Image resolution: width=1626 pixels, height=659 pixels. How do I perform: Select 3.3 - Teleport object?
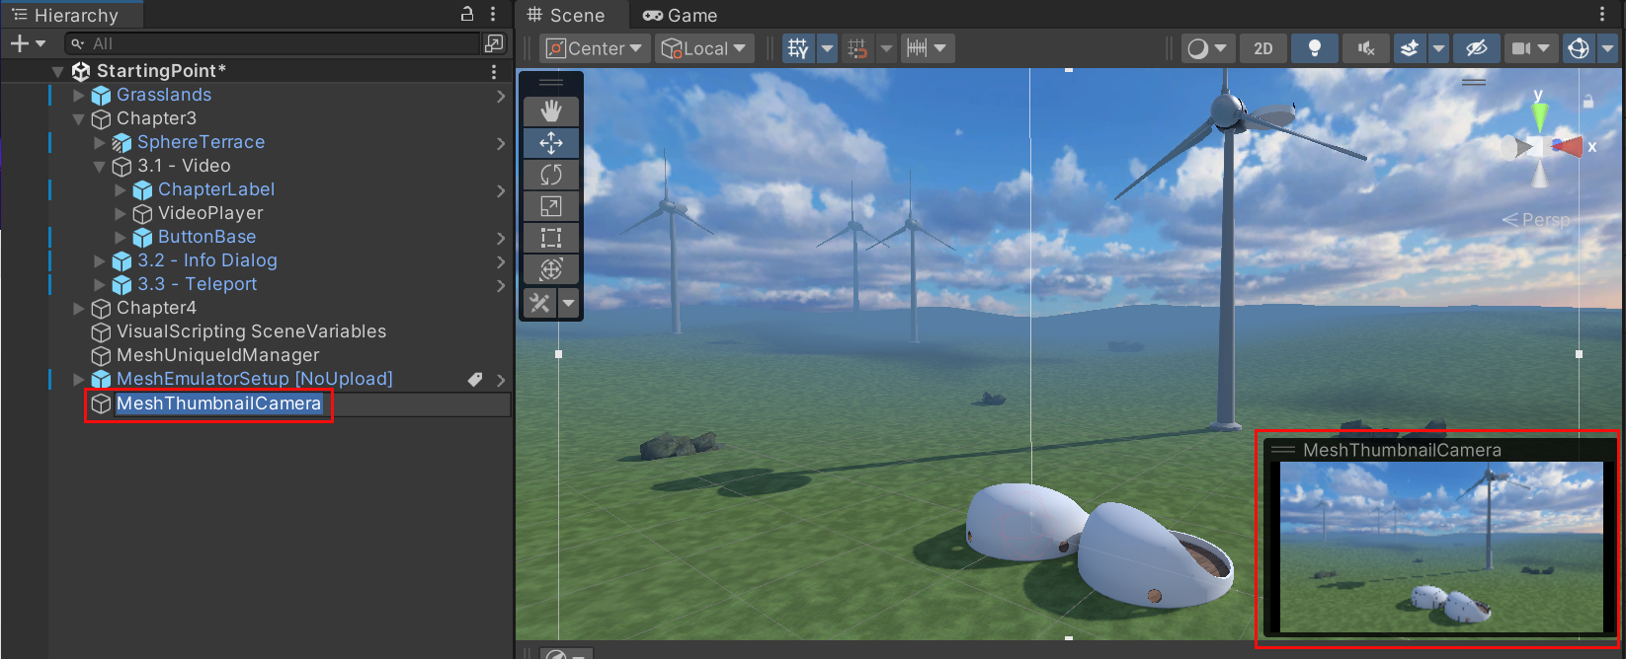pyautogui.click(x=197, y=284)
